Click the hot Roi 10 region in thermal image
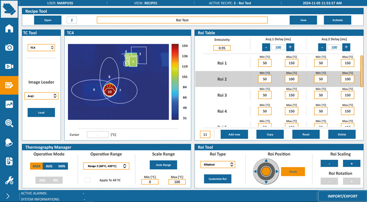The height and width of the screenshot is (202, 367). [110, 92]
